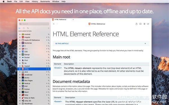Open the Bookmarks menu in menu bar

click(x=45, y=1)
